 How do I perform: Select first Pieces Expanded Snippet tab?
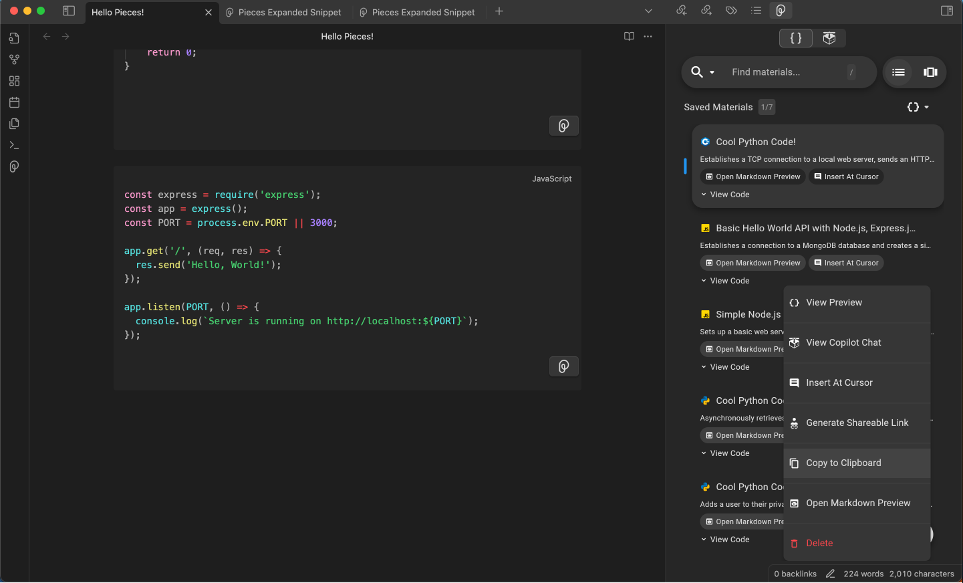284,12
